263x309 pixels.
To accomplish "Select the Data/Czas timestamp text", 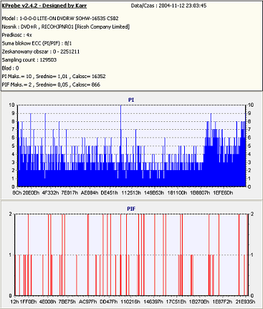I will pos(168,6).
